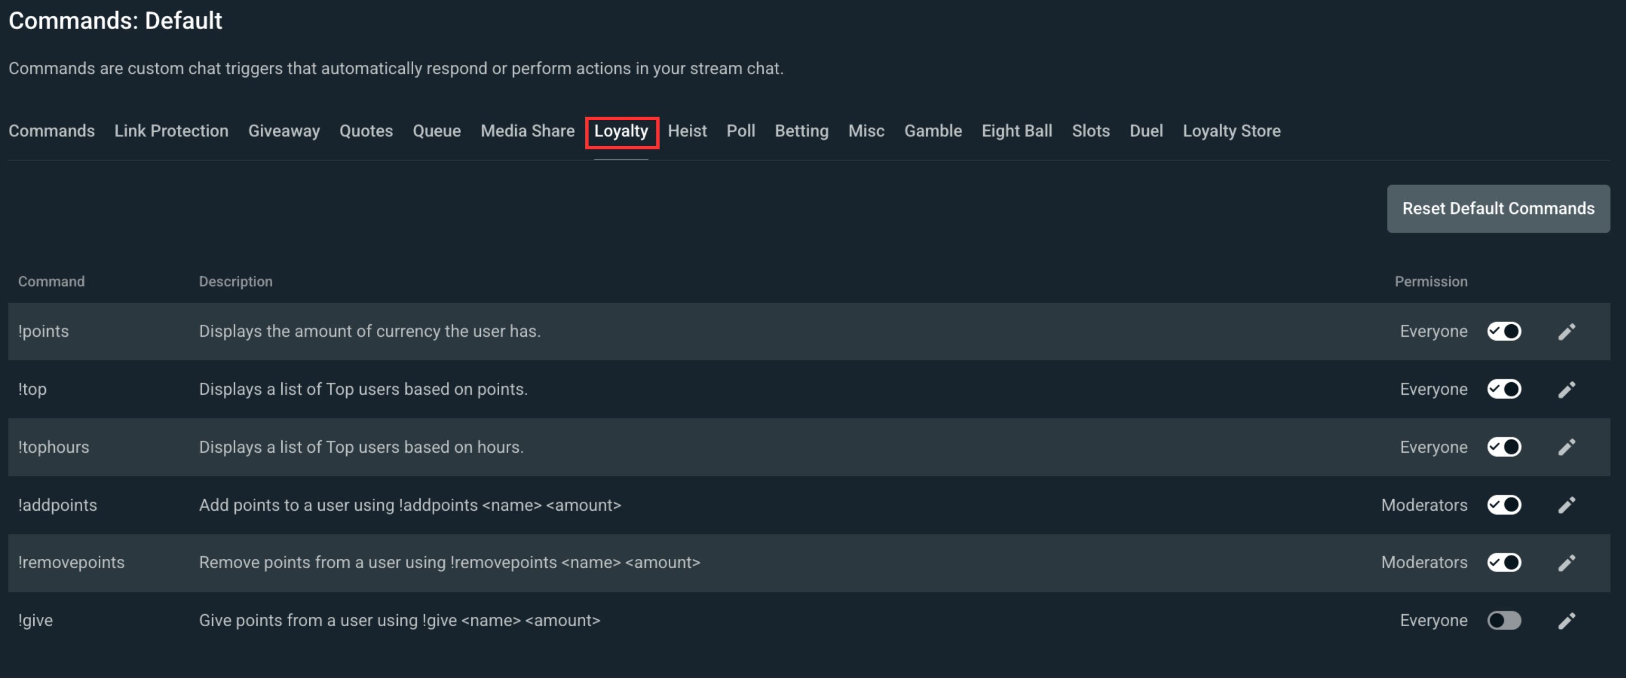Click the !points command name
This screenshot has width=1626, height=680.
44,332
